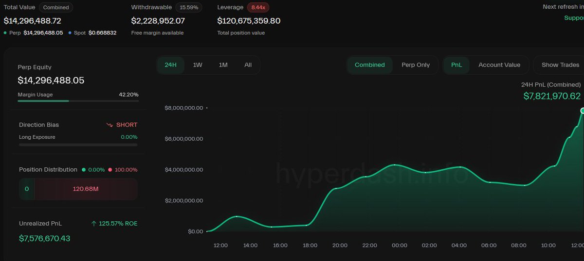Click the $4,000,000.00 y-axis label
Screen dimensions: 584x261
184,170
